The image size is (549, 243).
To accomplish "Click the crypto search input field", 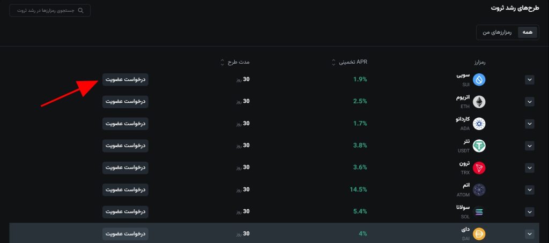I will [50, 10].
